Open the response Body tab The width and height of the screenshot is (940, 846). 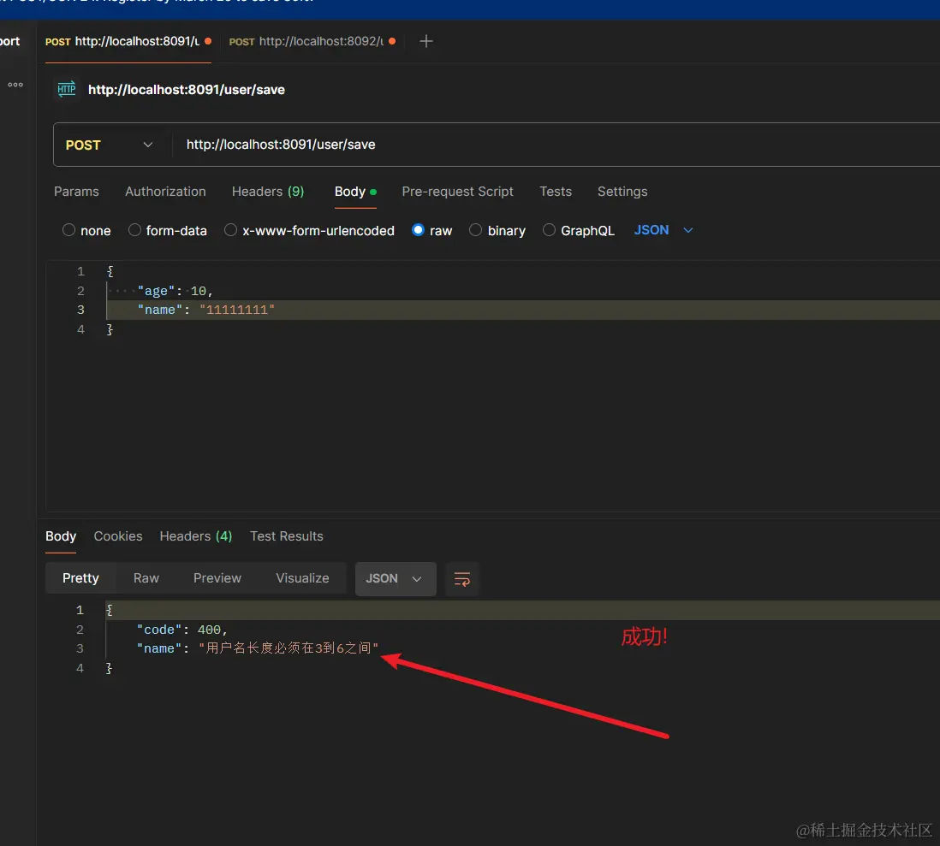coord(61,536)
